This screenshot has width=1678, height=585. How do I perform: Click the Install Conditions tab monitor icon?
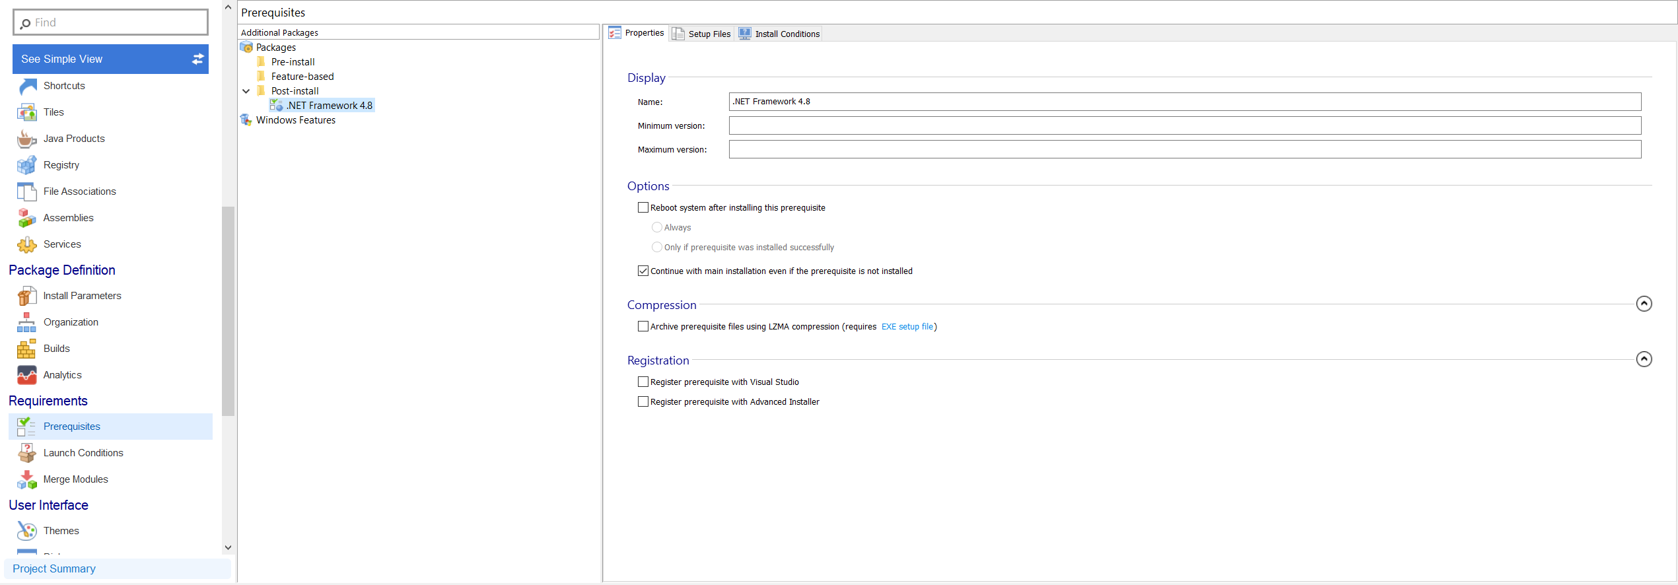point(745,34)
